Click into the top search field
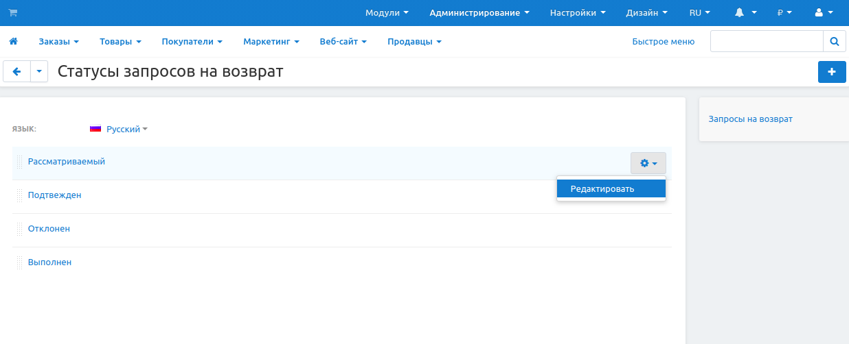The width and height of the screenshot is (849, 344). point(766,42)
